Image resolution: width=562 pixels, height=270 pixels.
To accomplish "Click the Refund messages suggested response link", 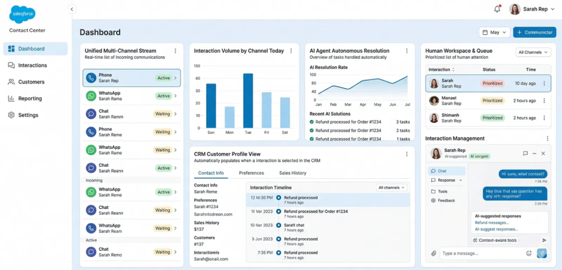I will click(492, 223).
